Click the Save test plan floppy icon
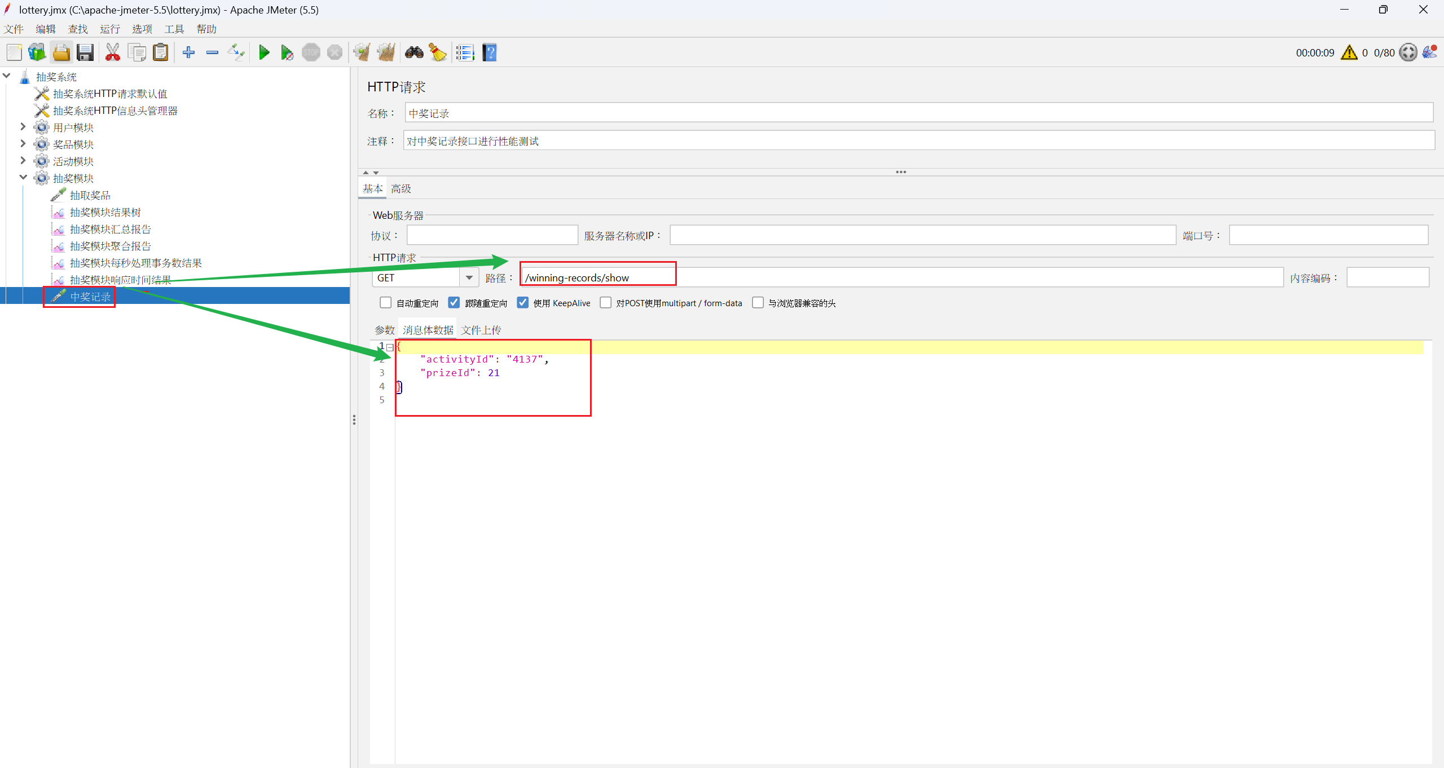Screen dimensions: 1444x768 [x=85, y=53]
